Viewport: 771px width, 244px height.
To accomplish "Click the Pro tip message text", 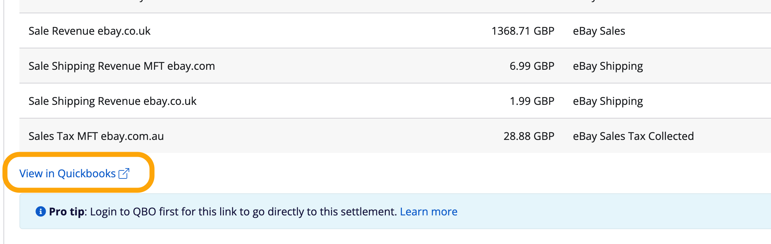I will (244, 212).
